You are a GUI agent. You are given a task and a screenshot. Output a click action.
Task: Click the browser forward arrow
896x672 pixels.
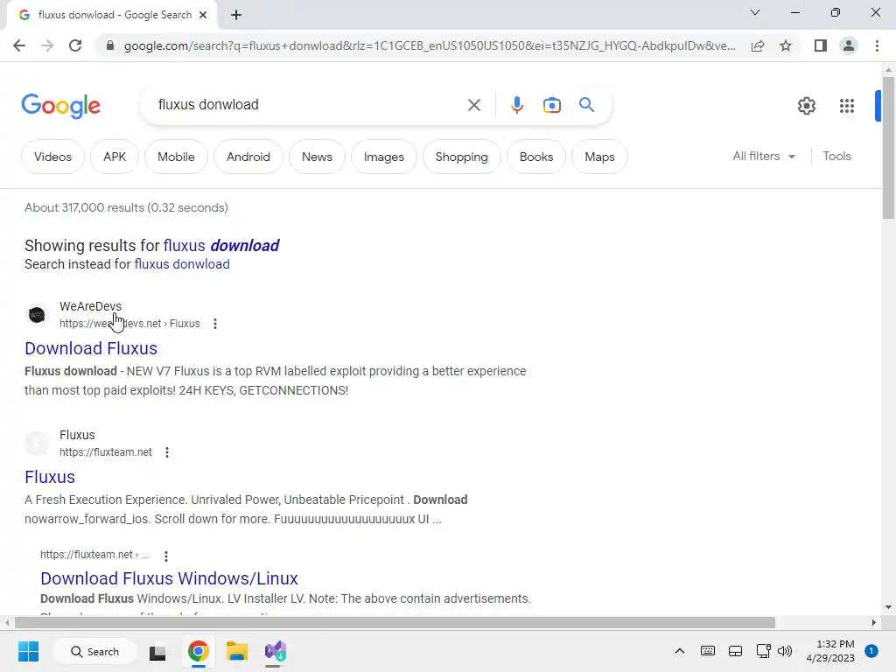coord(47,45)
